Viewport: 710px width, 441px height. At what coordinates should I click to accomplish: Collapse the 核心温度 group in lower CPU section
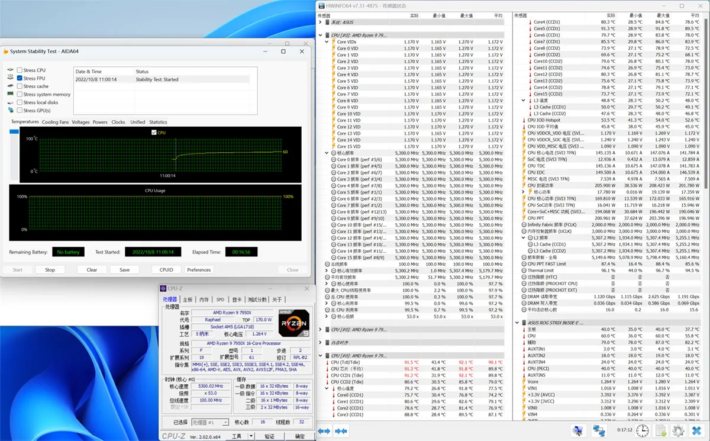click(327, 388)
